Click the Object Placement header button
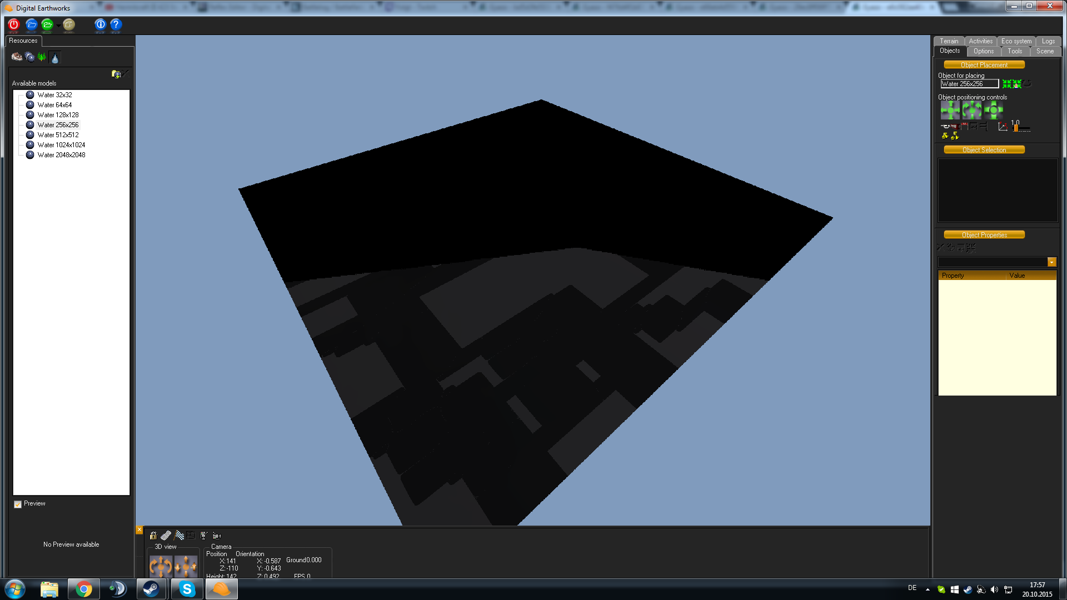The image size is (1067, 600). pyautogui.click(x=984, y=65)
